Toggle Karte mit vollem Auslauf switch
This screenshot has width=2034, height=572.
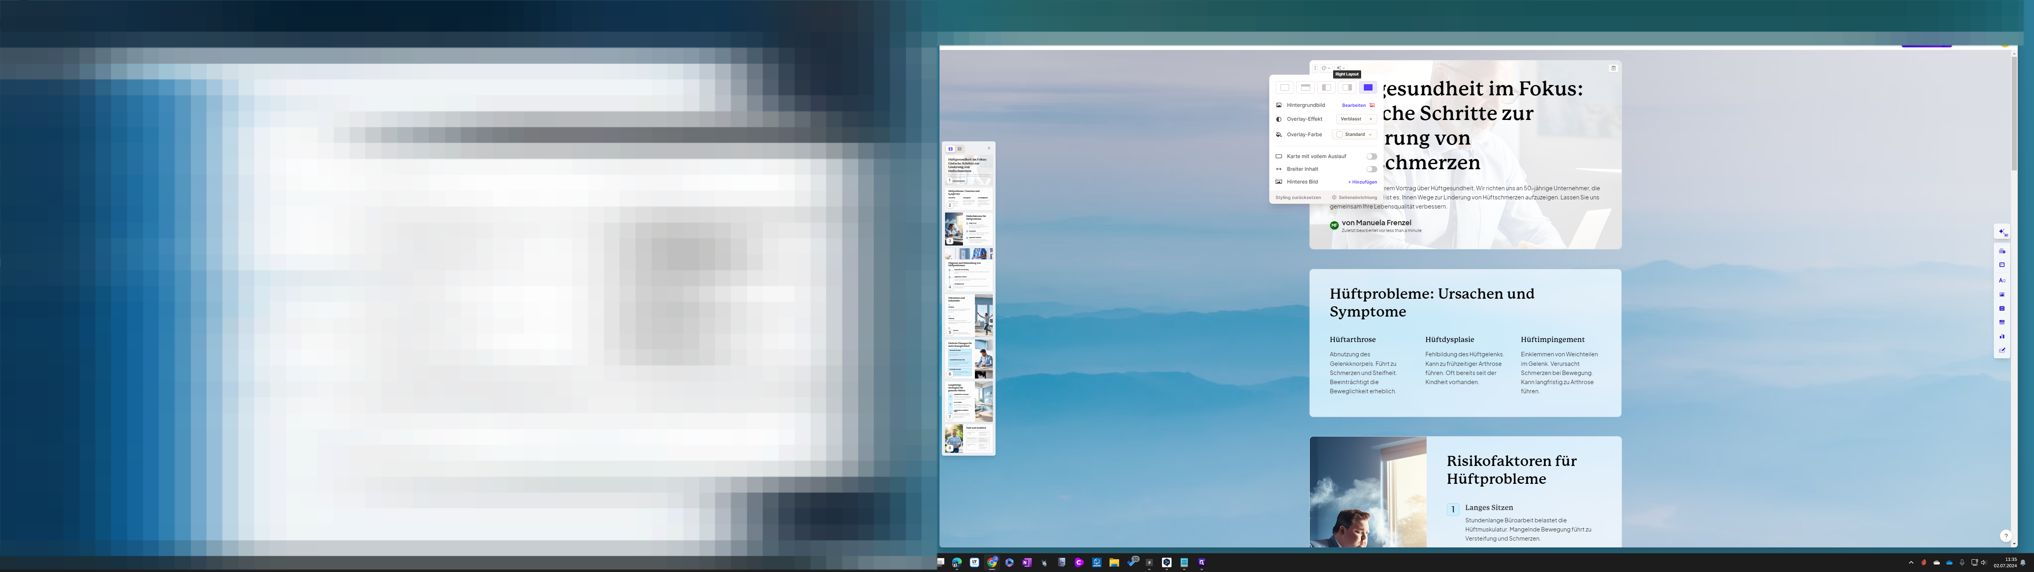[x=1371, y=157]
